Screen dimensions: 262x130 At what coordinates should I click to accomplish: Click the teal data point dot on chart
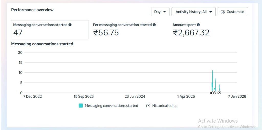coord(214,89)
